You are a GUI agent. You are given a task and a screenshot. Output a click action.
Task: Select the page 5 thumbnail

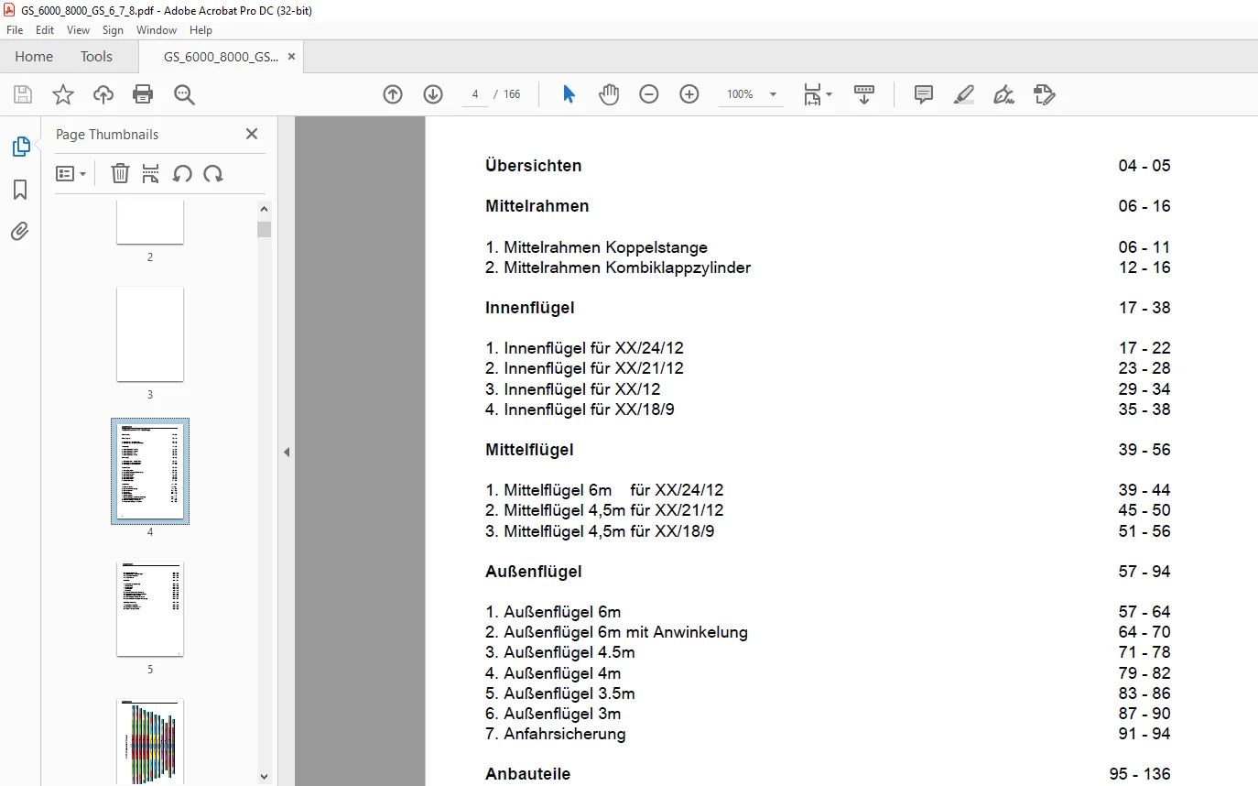point(150,609)
